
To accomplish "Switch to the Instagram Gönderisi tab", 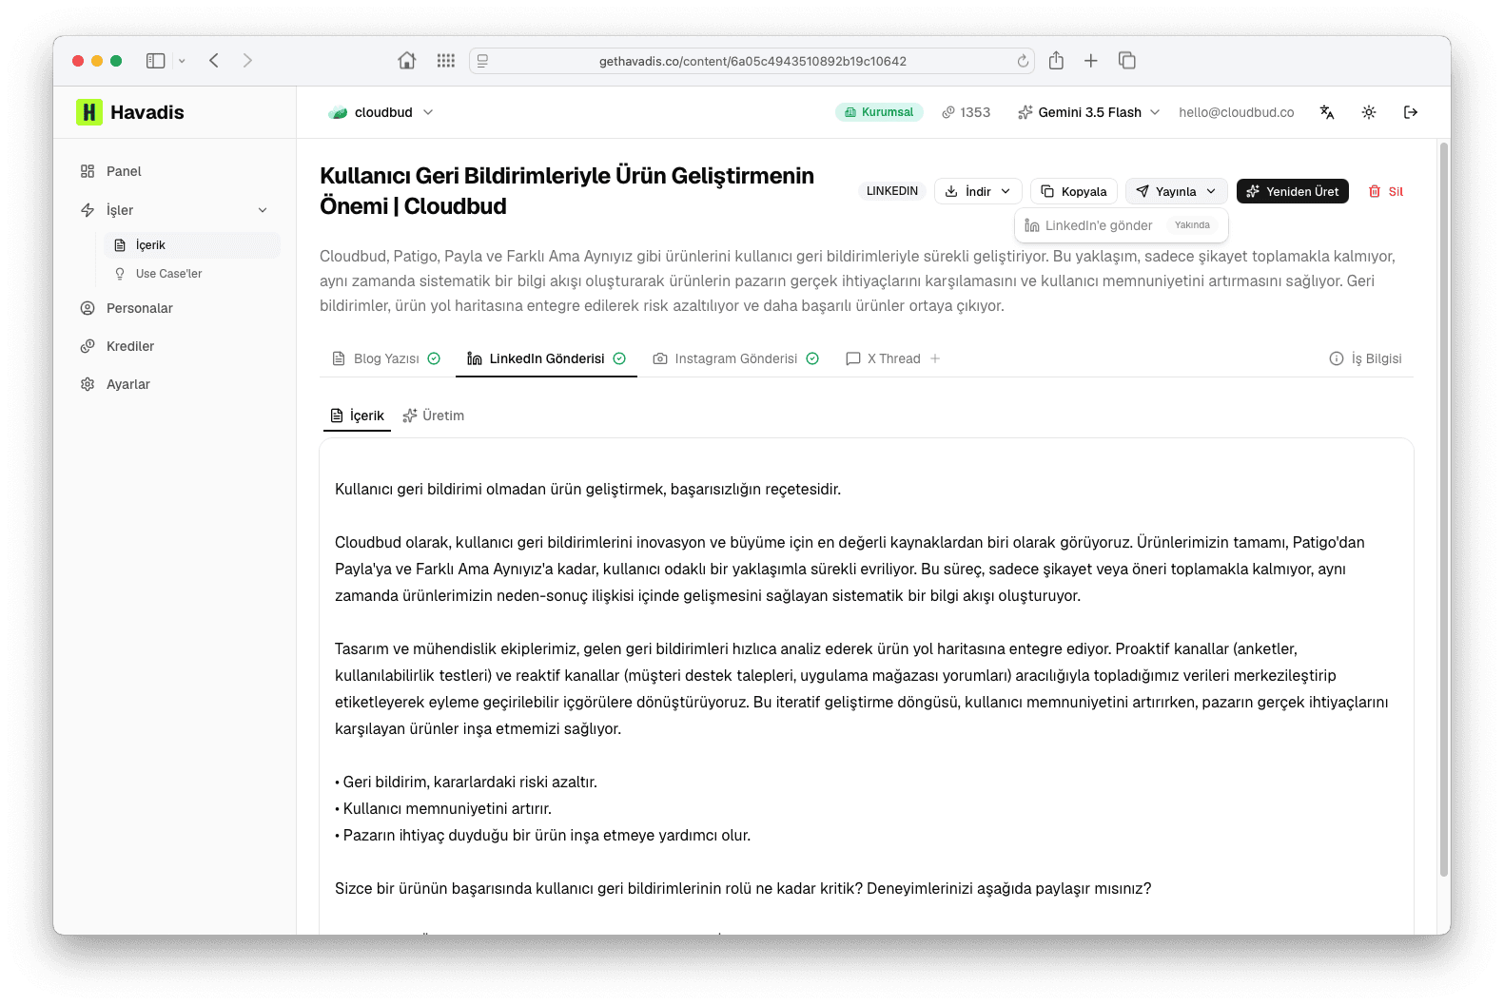I will [735, 358].
